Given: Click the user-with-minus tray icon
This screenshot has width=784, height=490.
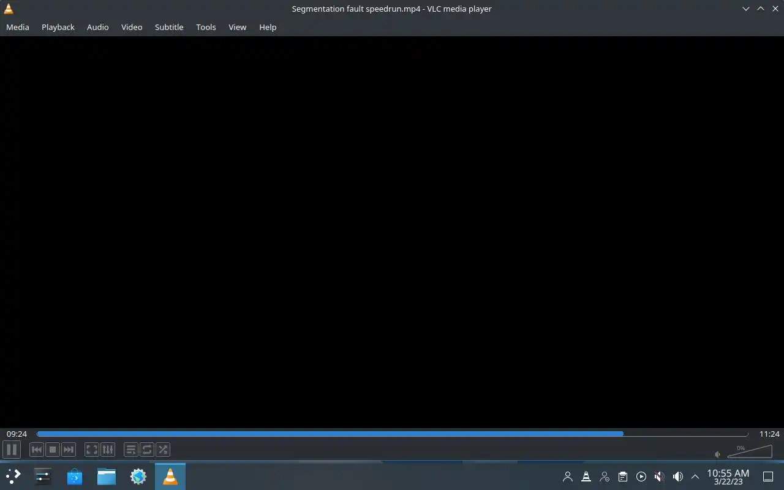Looking at the screenshot, I should click(605, 477).
